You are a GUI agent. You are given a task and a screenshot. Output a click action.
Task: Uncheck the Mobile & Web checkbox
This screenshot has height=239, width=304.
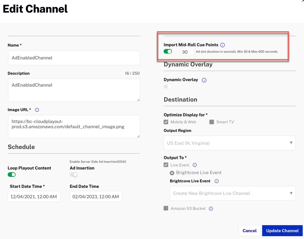pyautogui.click(x=166, y=122)
